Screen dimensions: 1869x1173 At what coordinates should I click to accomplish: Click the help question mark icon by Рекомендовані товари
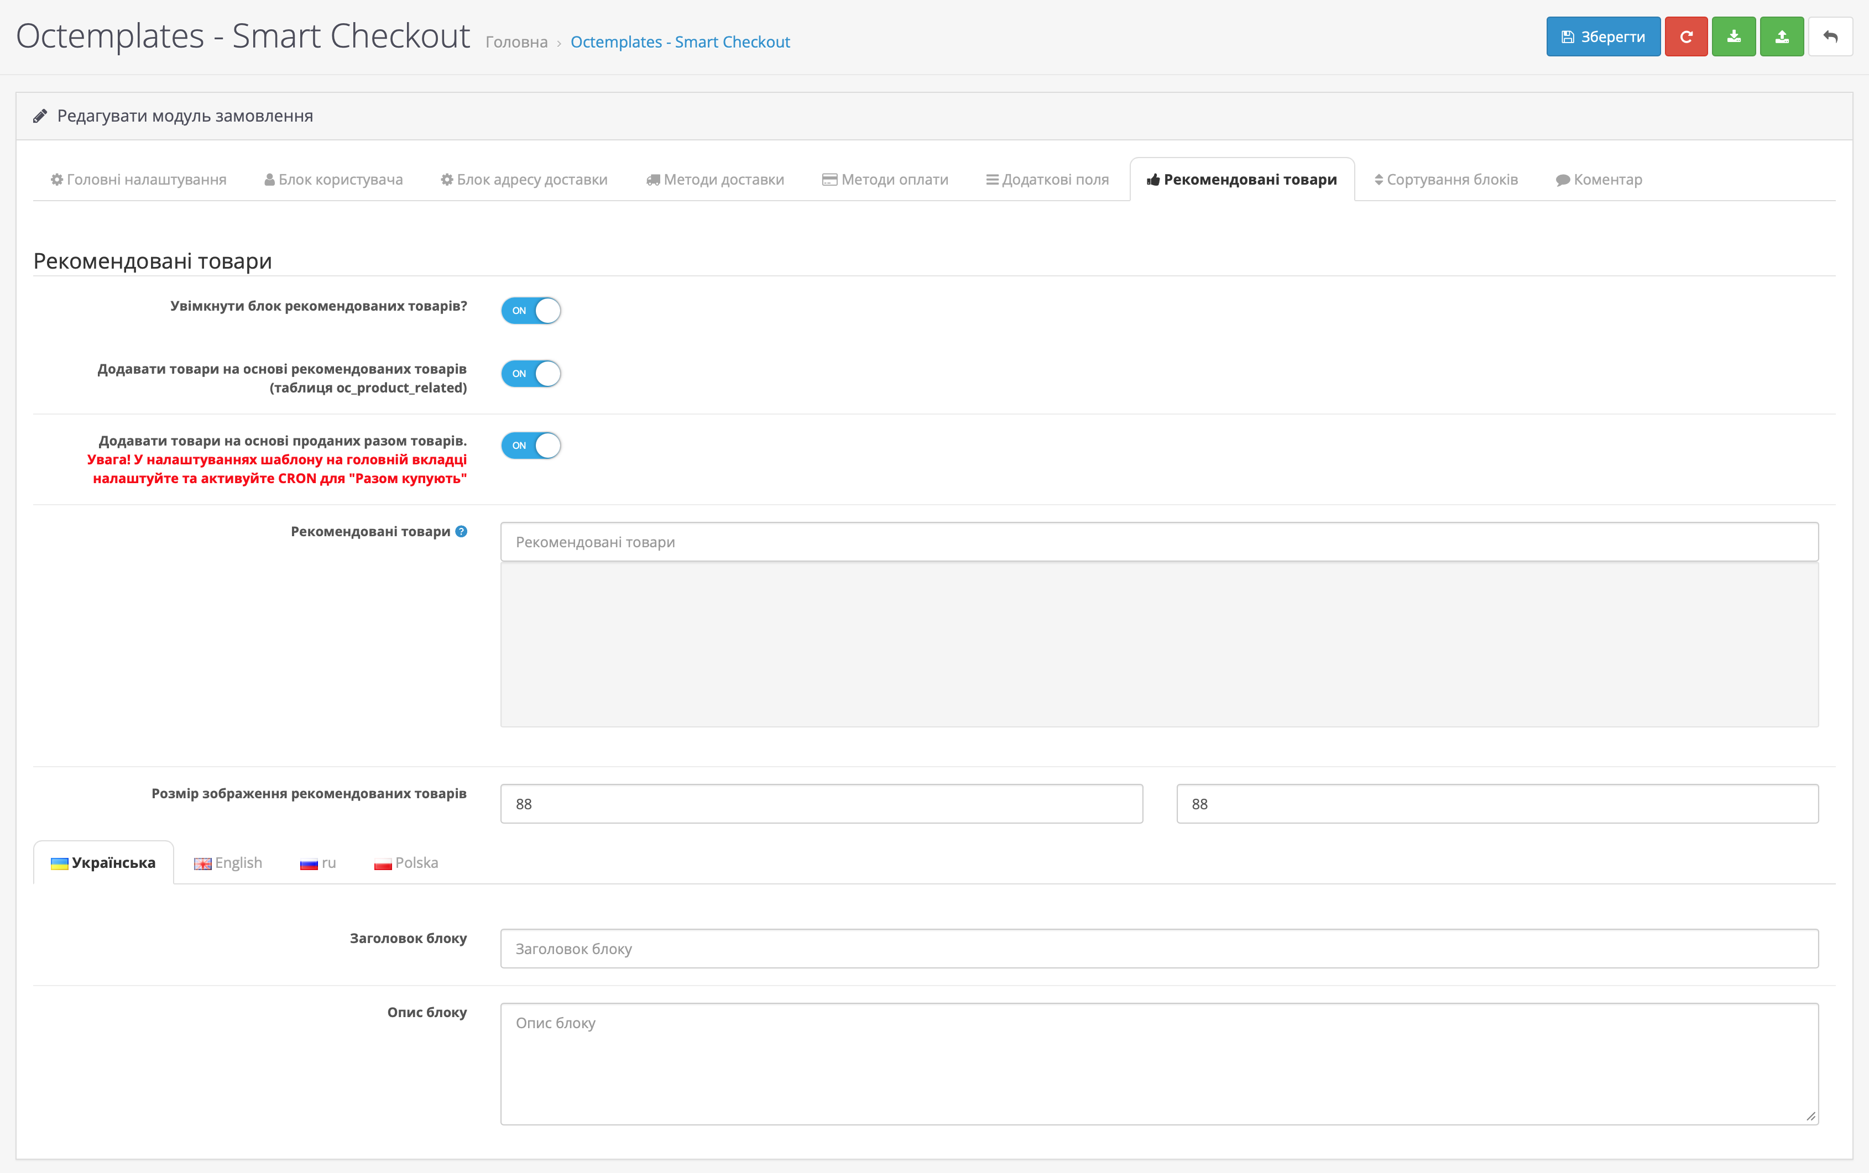pos(462,531)
